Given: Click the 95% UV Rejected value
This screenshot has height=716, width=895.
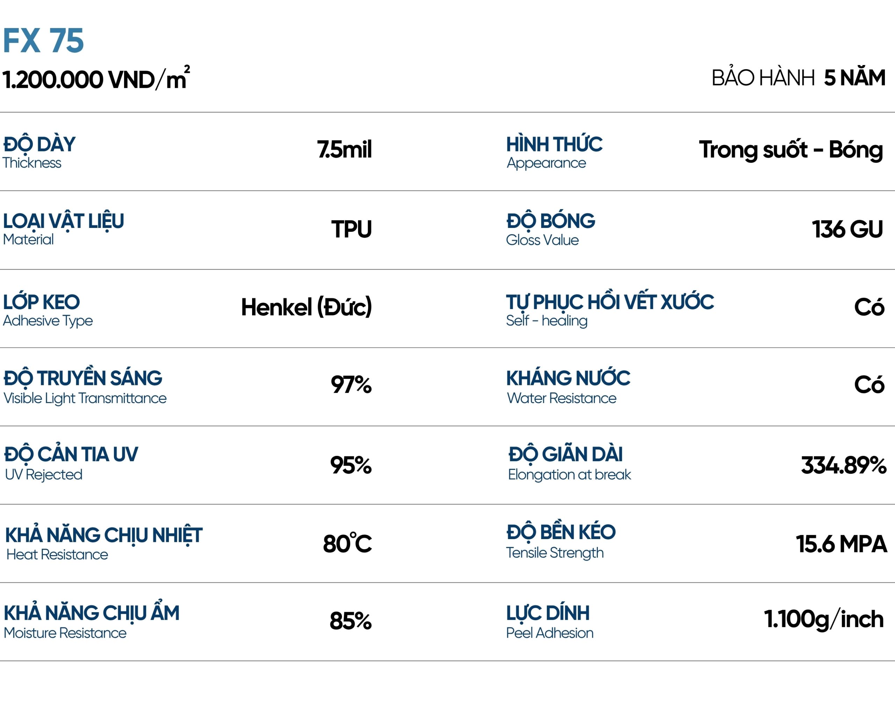Looking at the screenshot, I should [x=351, y=465].
